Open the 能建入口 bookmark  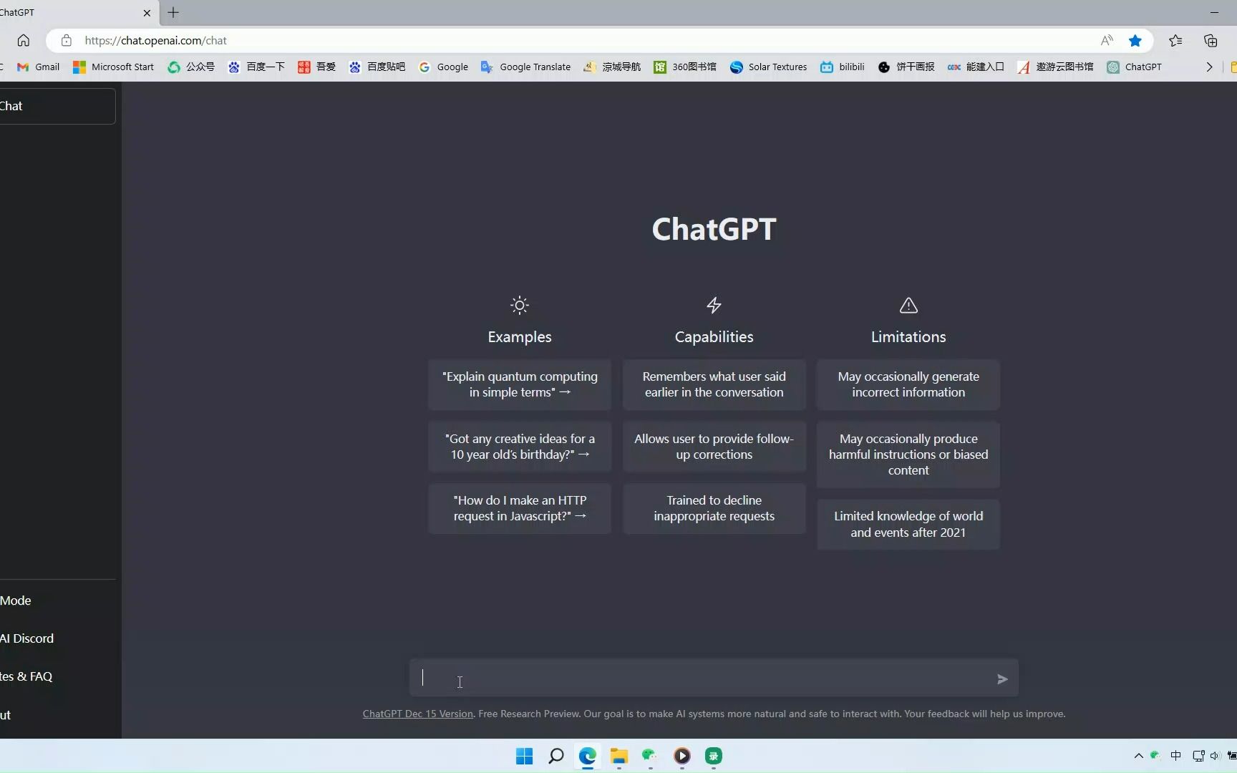(x=976, y=67)
